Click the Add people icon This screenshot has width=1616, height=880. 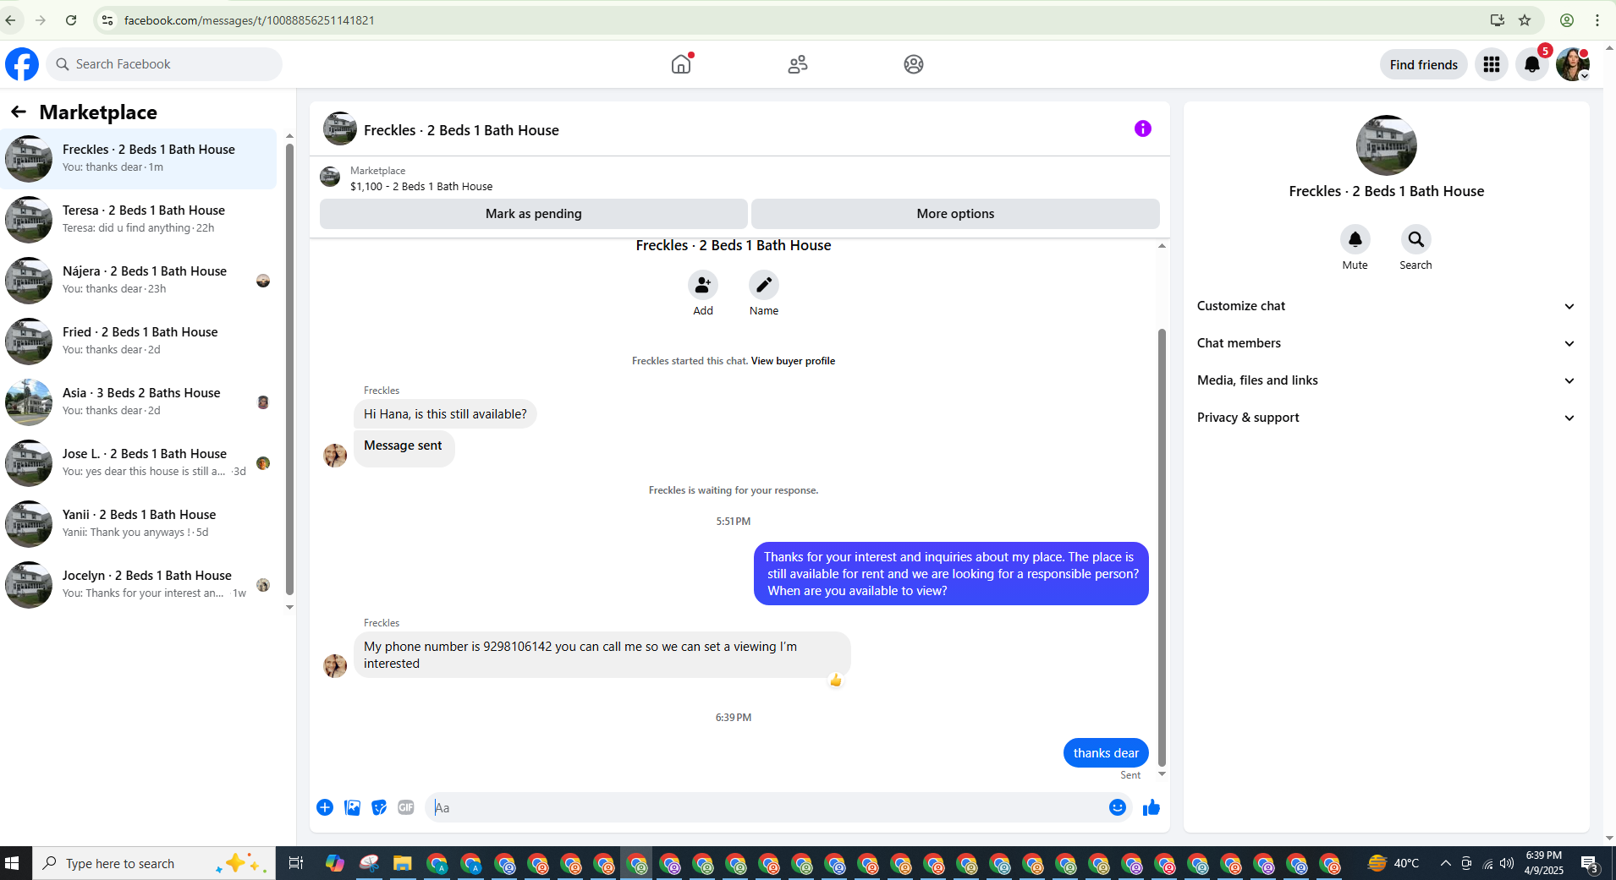703,285
